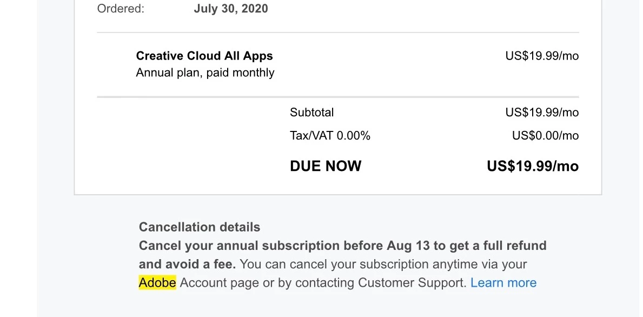Click the Learn more link
The image size is (643, 317).
coord(503,283)
